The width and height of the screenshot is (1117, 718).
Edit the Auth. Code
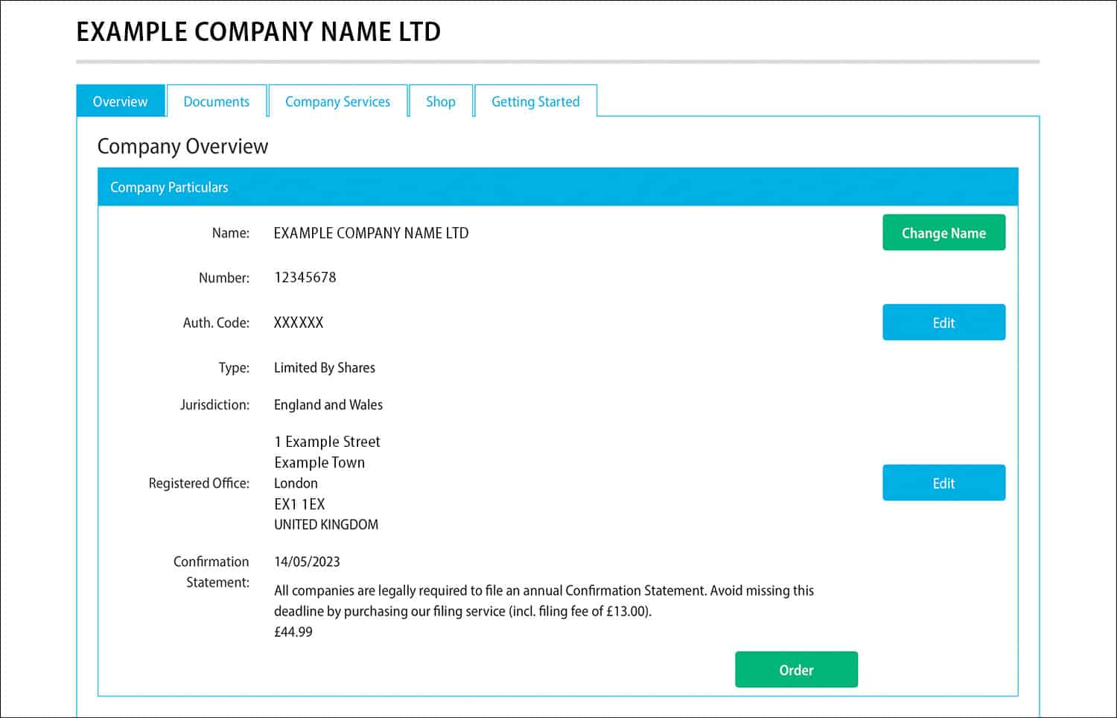[x=943, y=322]
